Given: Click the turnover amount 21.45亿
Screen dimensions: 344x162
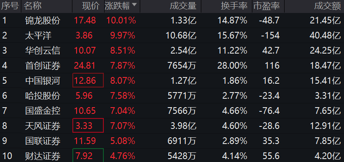Looking at the screenshot, I should (325, 21).
